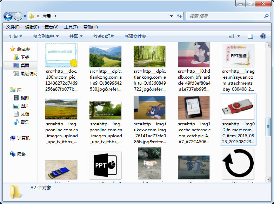This screenshot has height=204, width=274.
Task: Select 计算机 in navigation pane
Action: (x=20, y=138)
